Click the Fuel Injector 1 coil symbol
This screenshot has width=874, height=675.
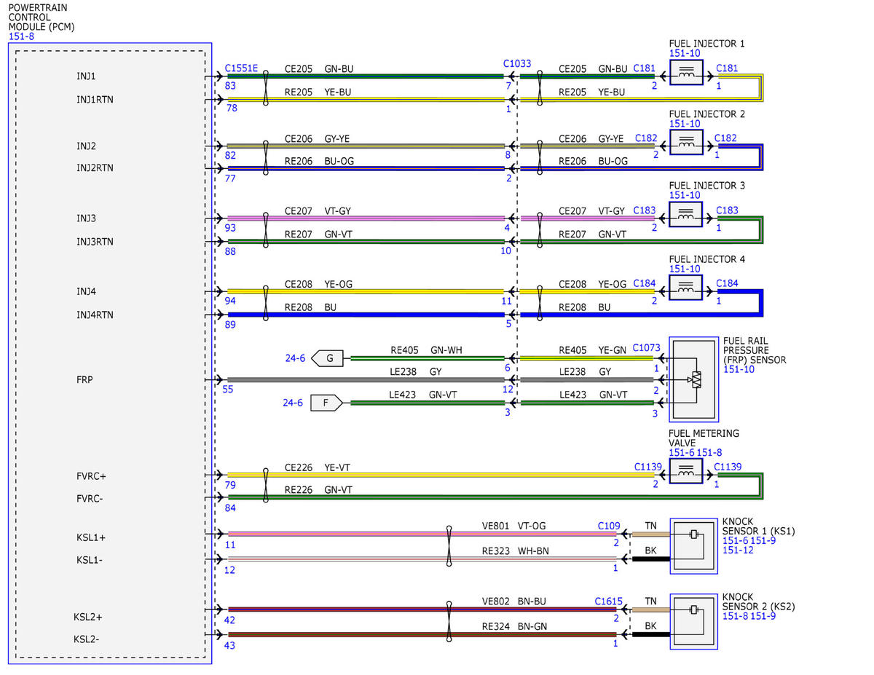pos(685,73)
